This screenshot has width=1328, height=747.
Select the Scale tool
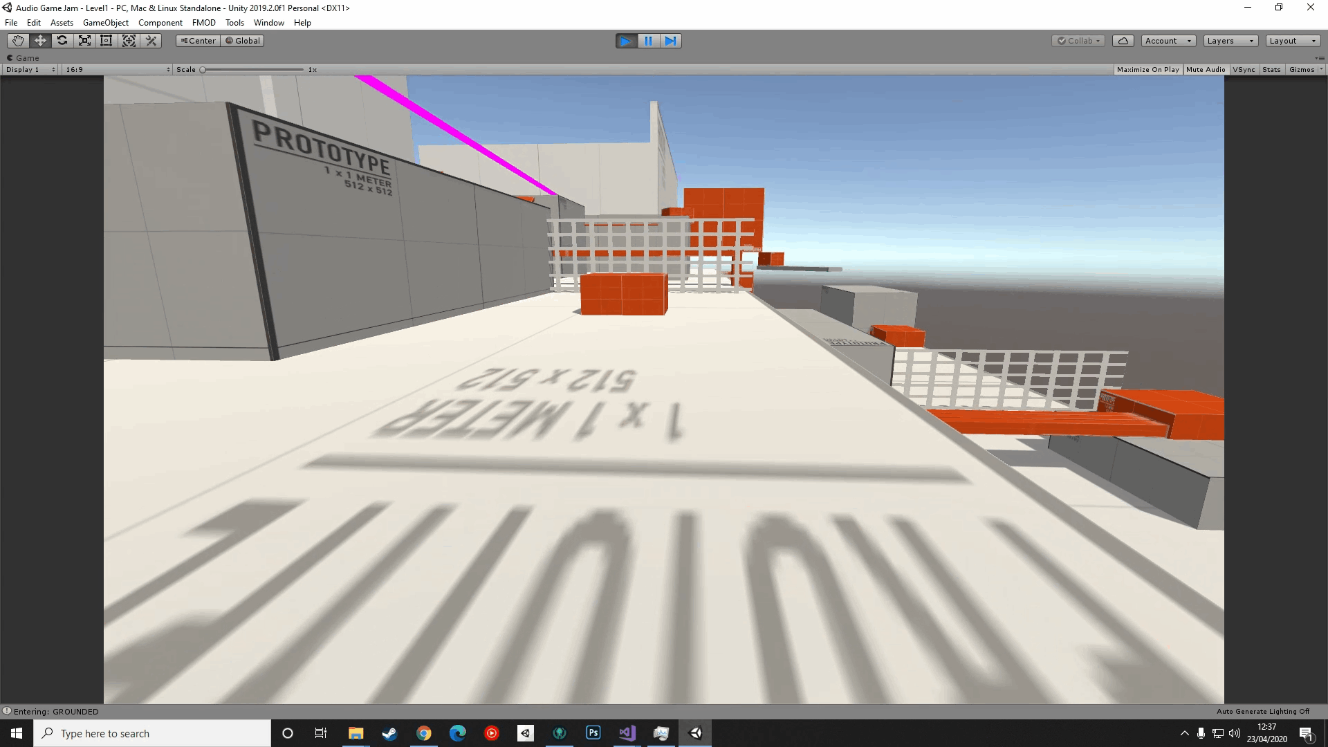tap(84, 41)
